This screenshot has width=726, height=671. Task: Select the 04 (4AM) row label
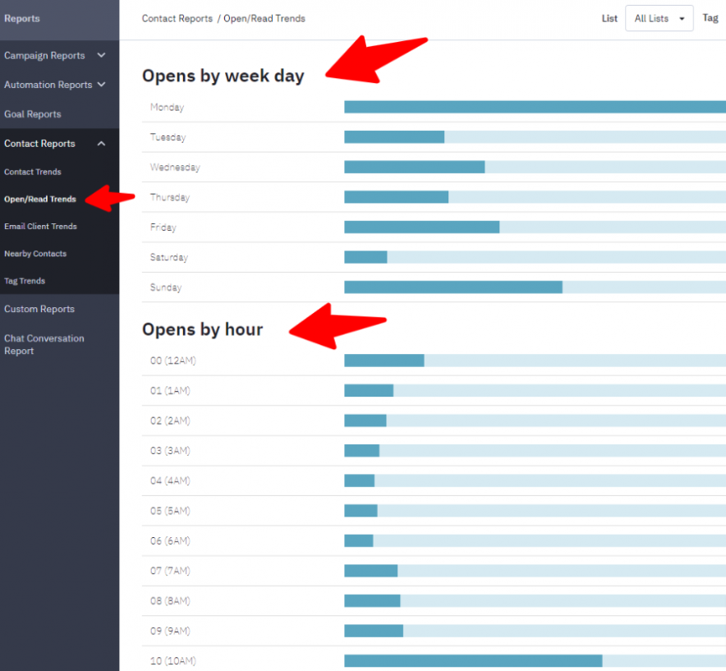click(170, 480)
